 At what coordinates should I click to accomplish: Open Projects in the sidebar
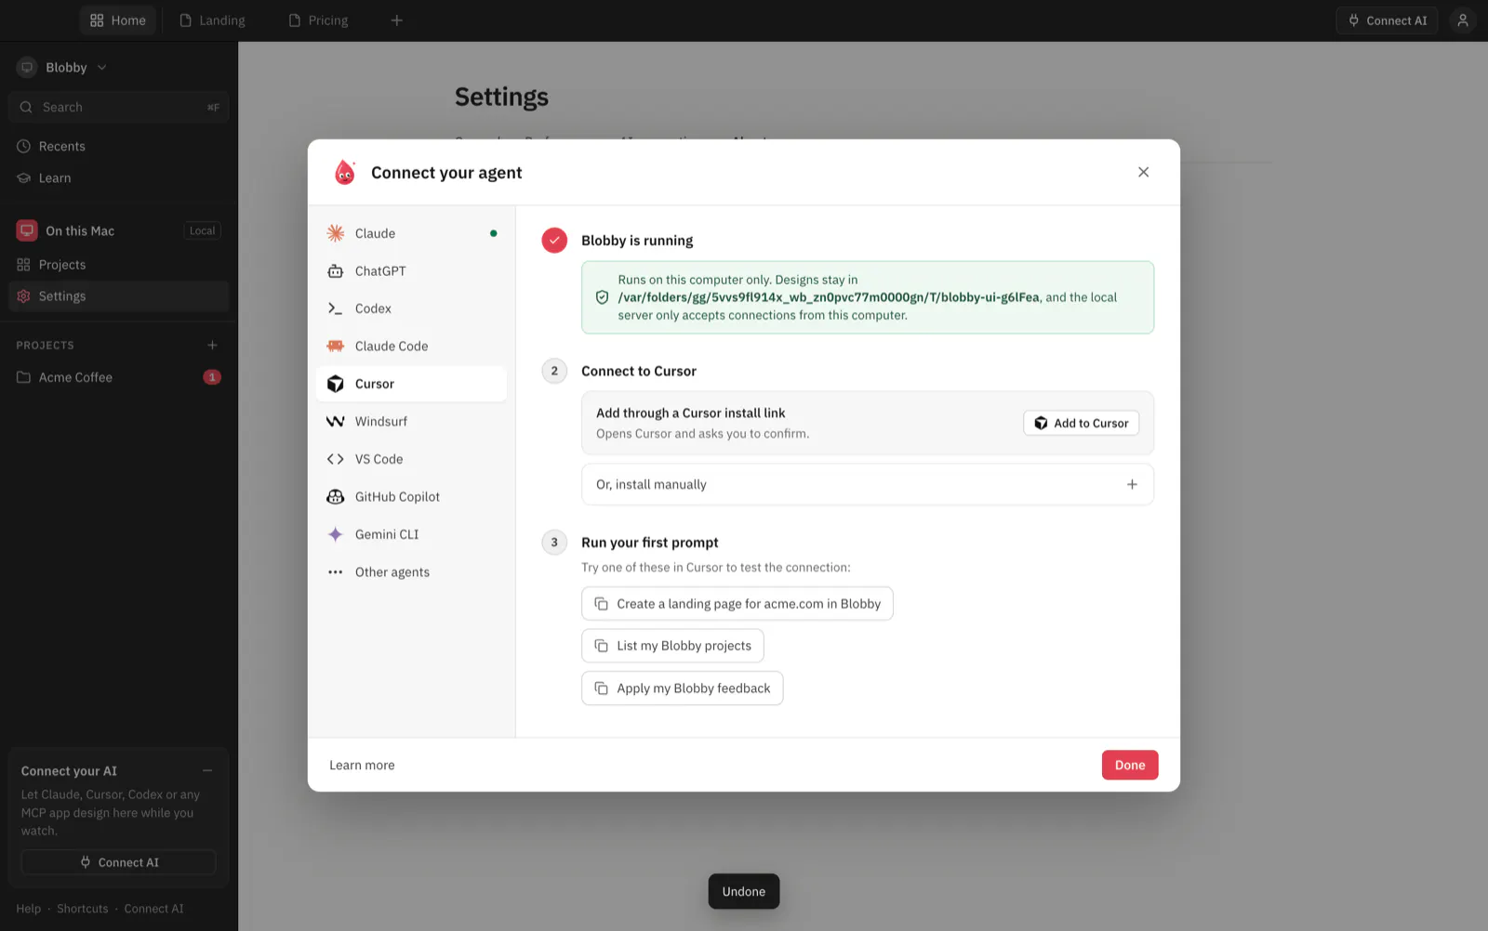(x=119, y=265)
